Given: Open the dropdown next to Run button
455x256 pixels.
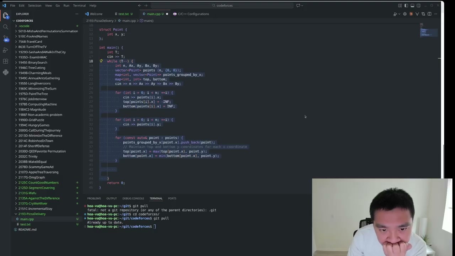Looking at the screenshot, I should click(x=399, y=14).
